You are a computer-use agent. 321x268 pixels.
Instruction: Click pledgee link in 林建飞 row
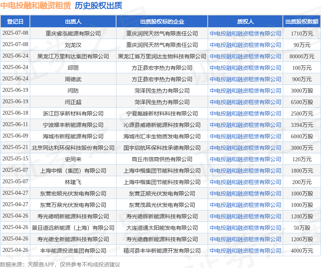pyautogui.click(x=245, y=182)
